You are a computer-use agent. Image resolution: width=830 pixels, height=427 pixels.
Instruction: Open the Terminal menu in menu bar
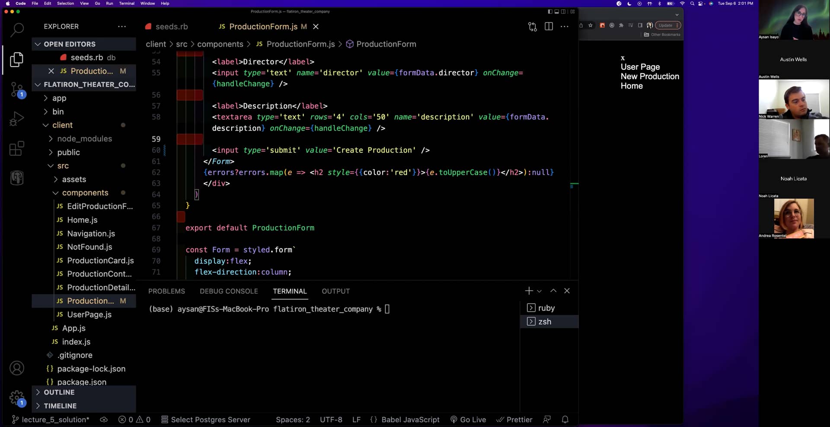(x=127, y=3)
